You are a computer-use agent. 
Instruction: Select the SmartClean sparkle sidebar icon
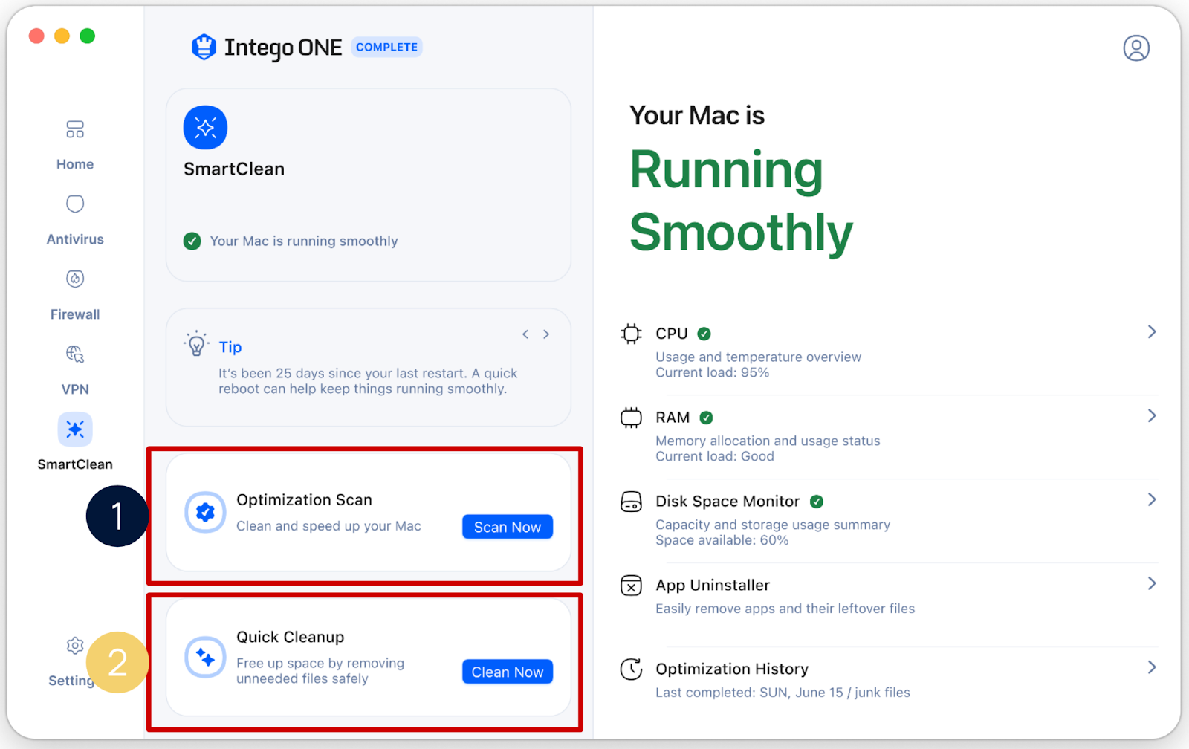pyautogui.click(x=75, y=429)
